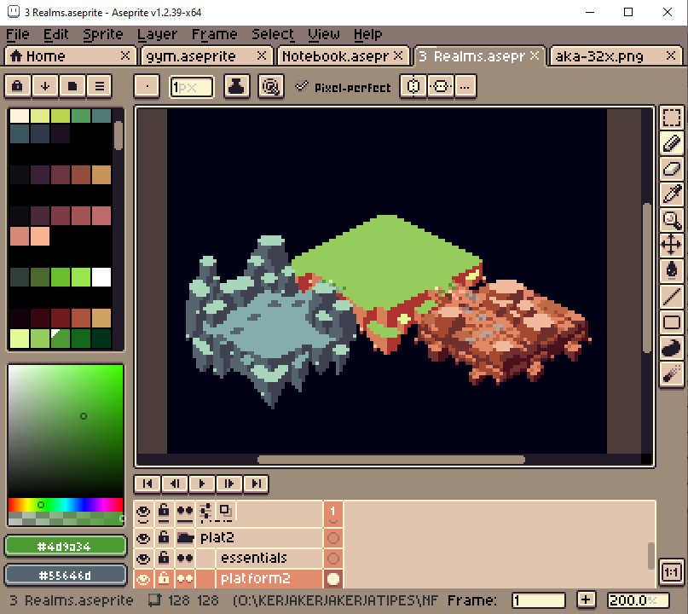Hide the platform2 layer
The image size is (688, 614).
[143, 578]
